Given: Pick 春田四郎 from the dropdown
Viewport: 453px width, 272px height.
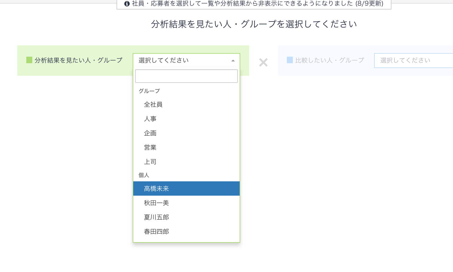Looking at the screenshot, I should (x=157, y=232).
